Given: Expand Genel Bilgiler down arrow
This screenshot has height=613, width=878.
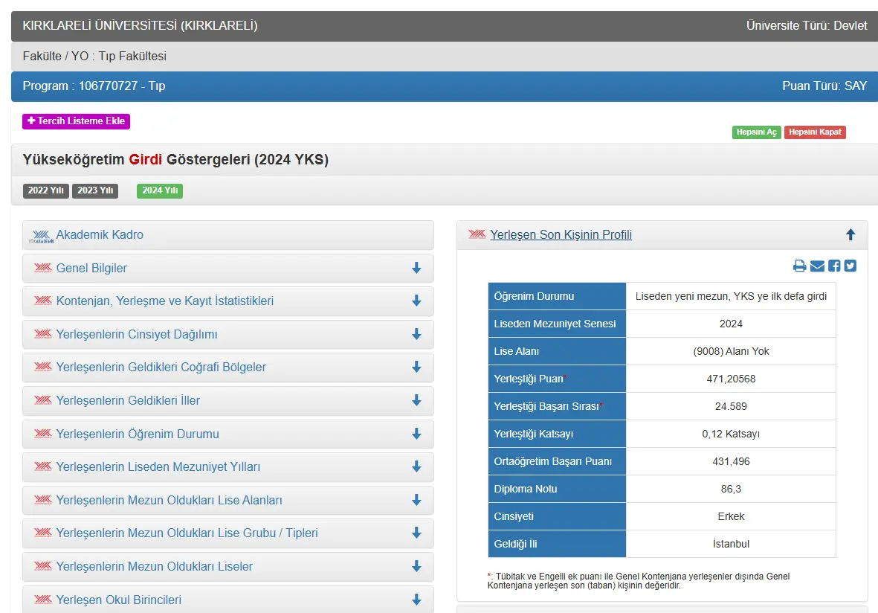Looking at the screenshot, I should tap(416, 269).
